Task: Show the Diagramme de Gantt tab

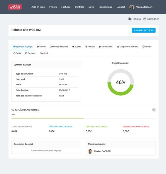Action: coord(127,47)
